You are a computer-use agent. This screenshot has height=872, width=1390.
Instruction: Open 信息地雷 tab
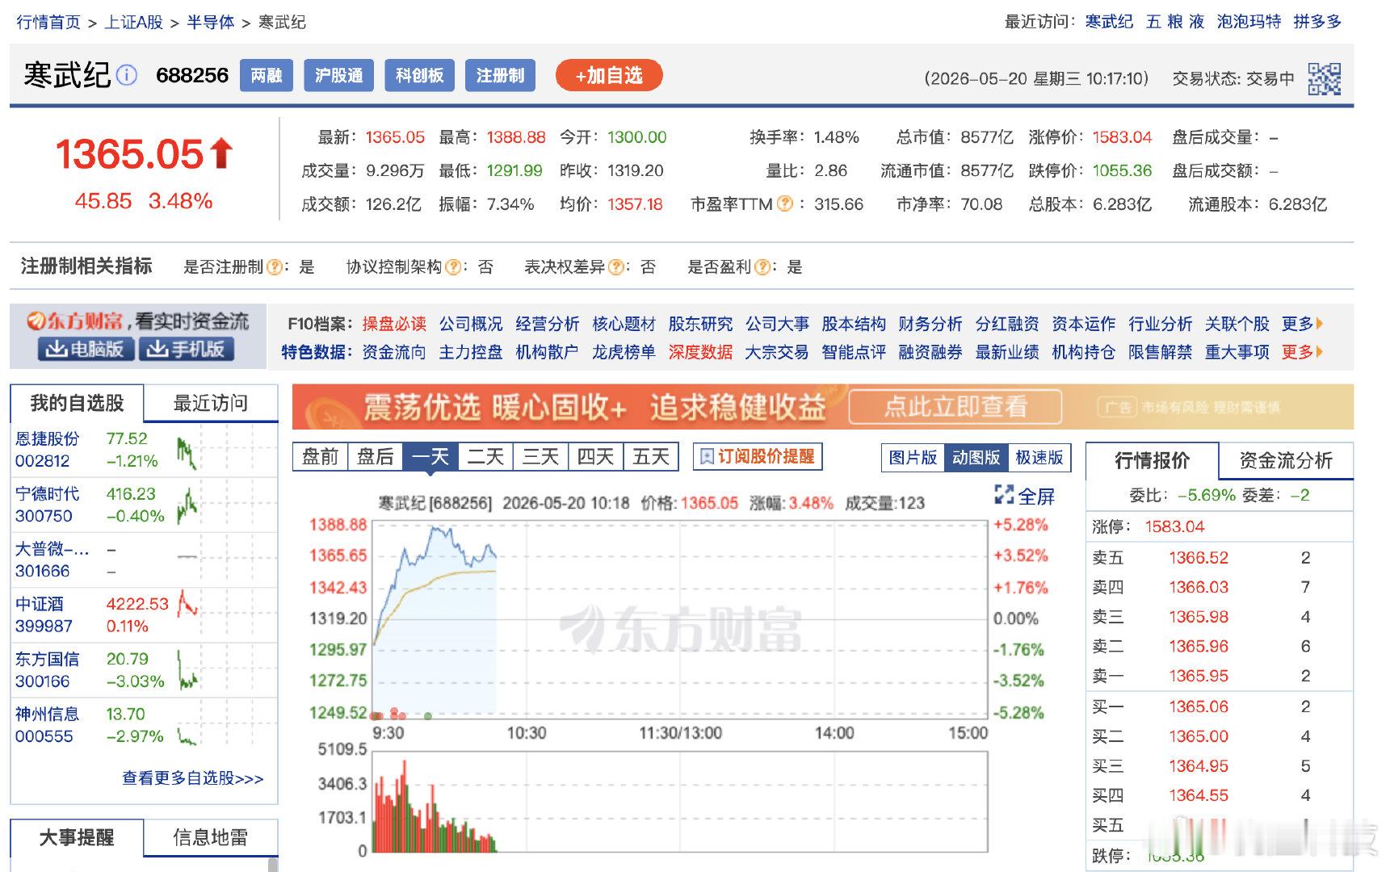click(211, 837)
